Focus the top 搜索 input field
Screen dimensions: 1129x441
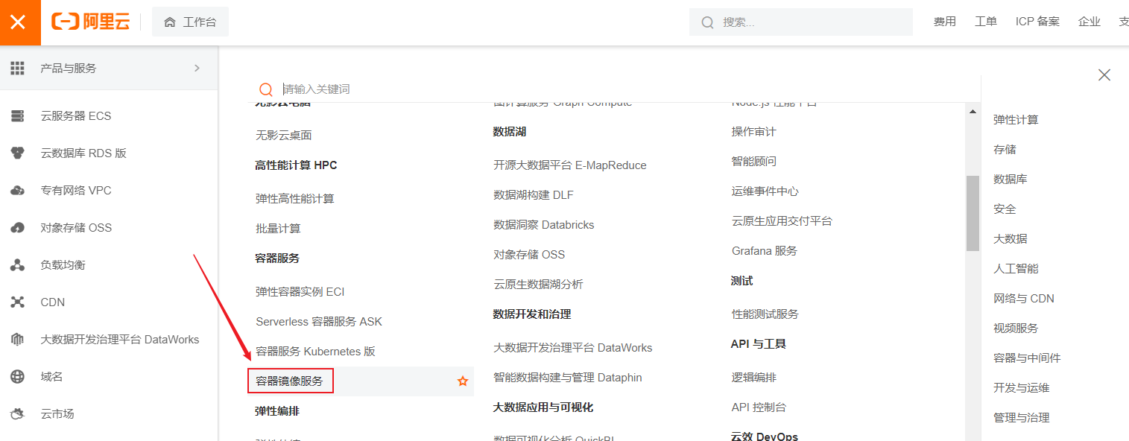(x=801, y=22)
